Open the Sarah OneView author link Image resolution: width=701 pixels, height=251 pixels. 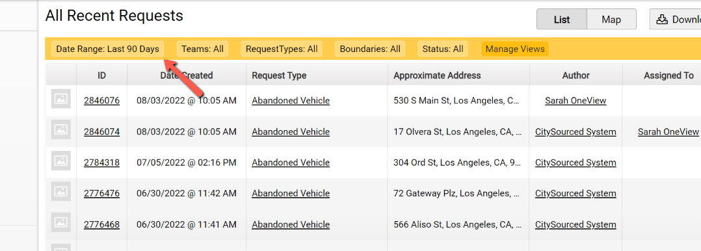click(x=576, y=101)
